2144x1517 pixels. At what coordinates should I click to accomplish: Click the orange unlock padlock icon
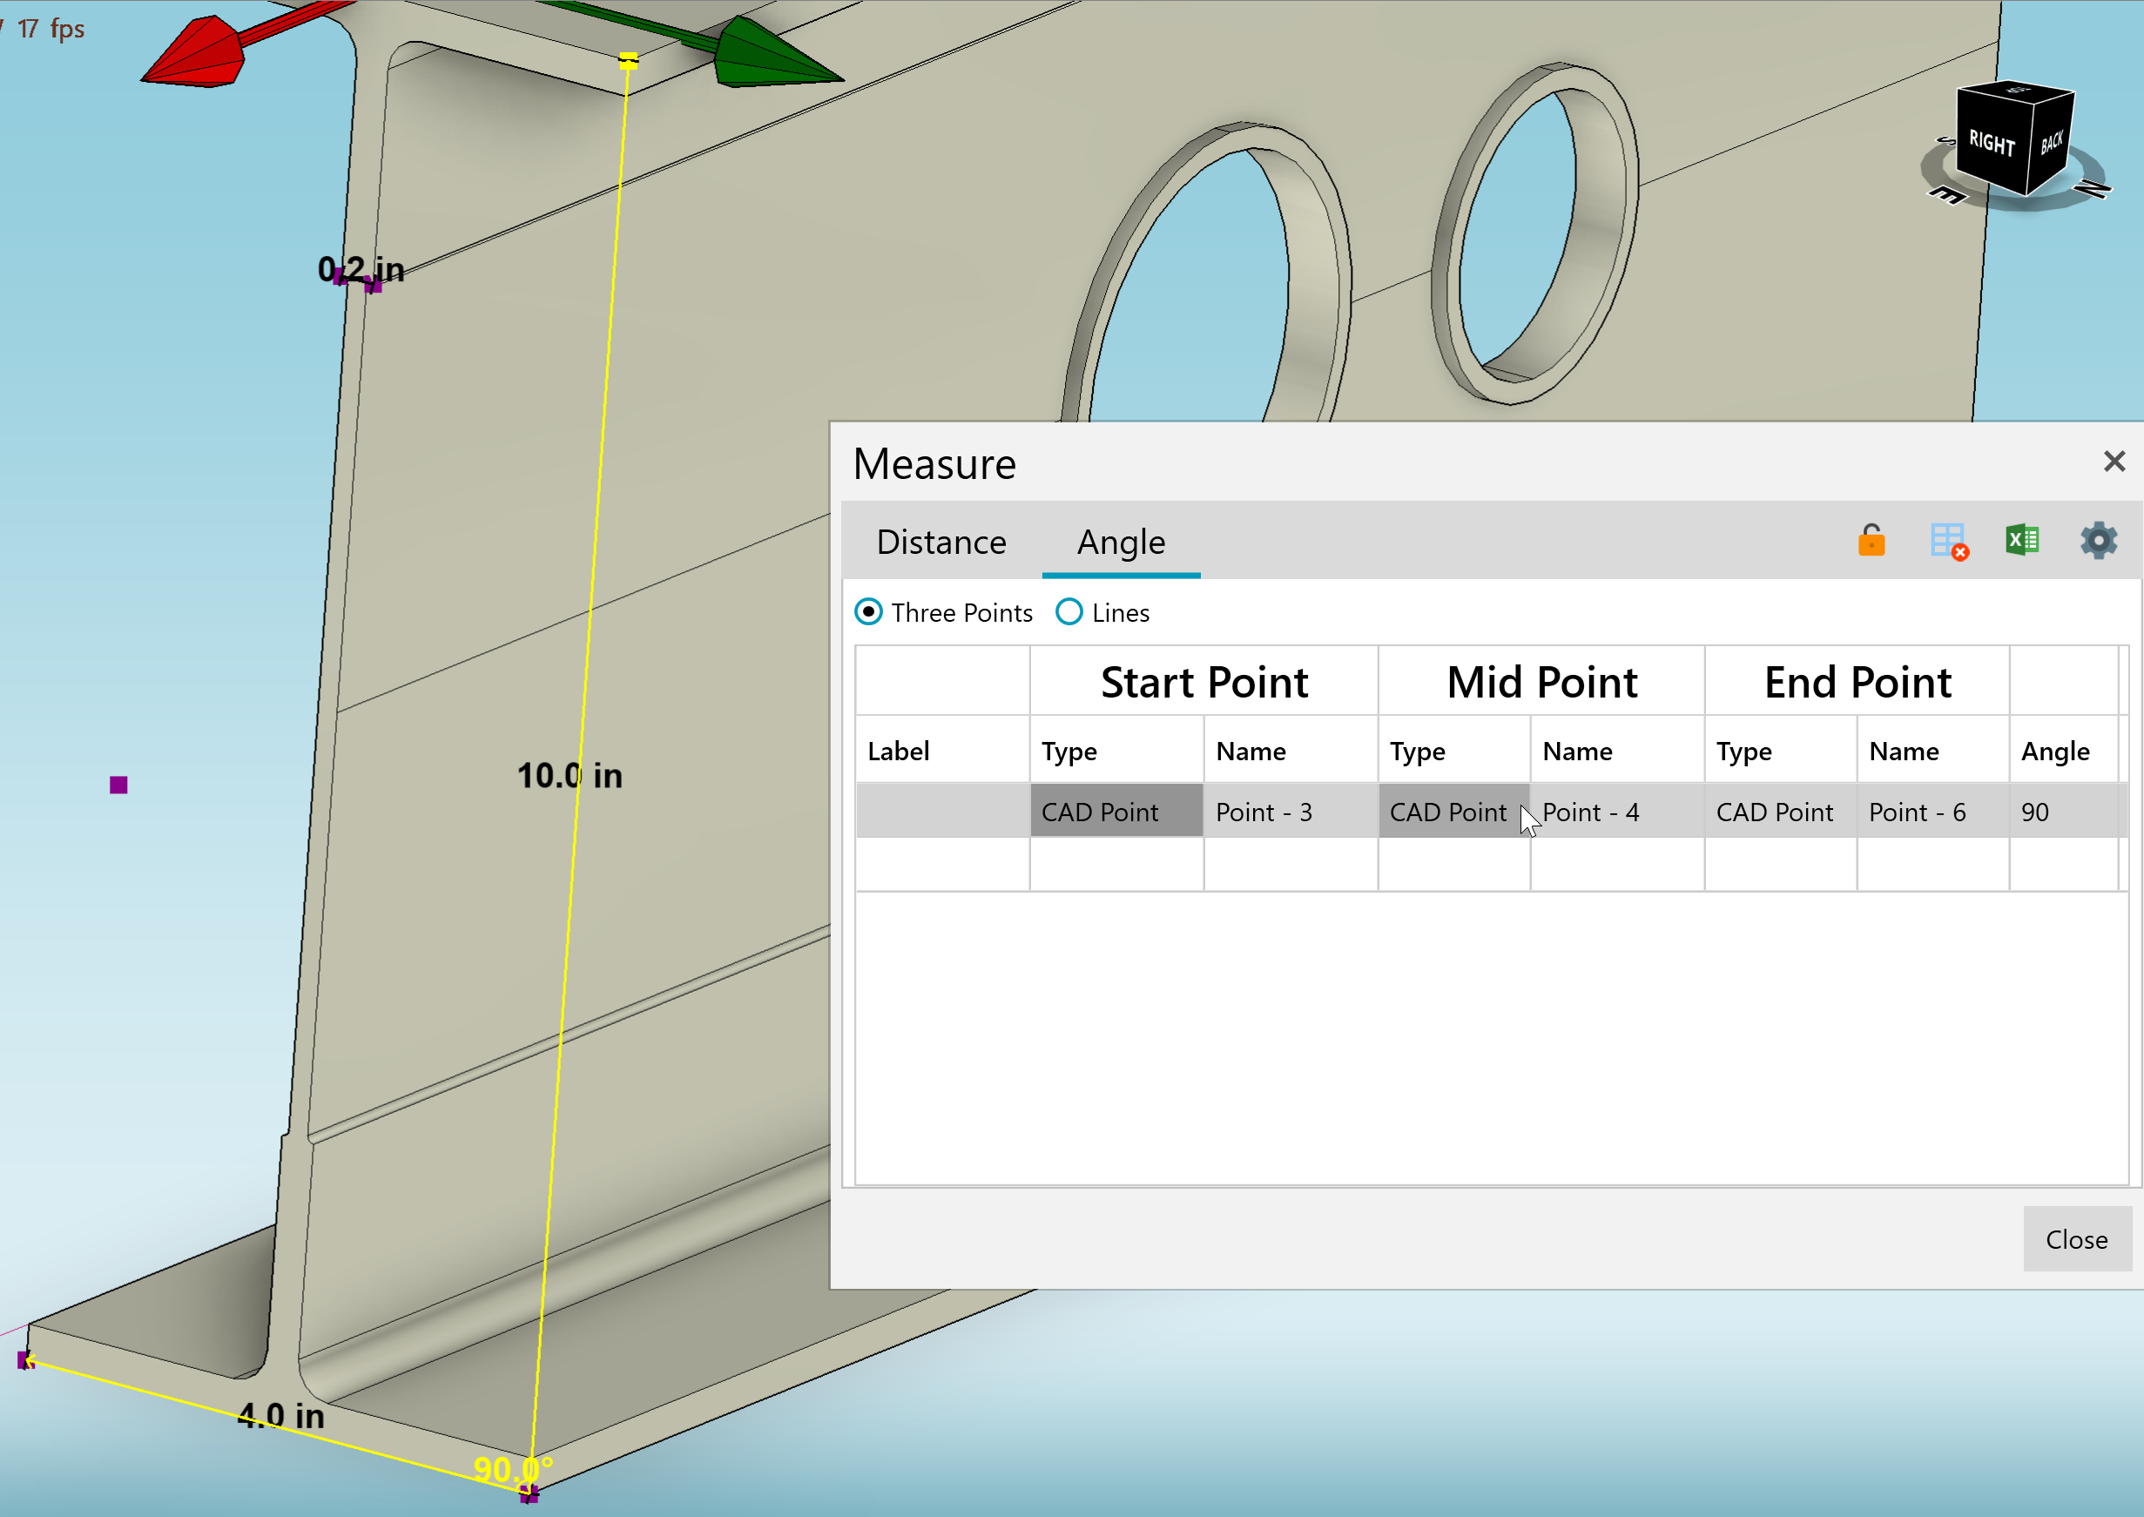click(1871, 541)
